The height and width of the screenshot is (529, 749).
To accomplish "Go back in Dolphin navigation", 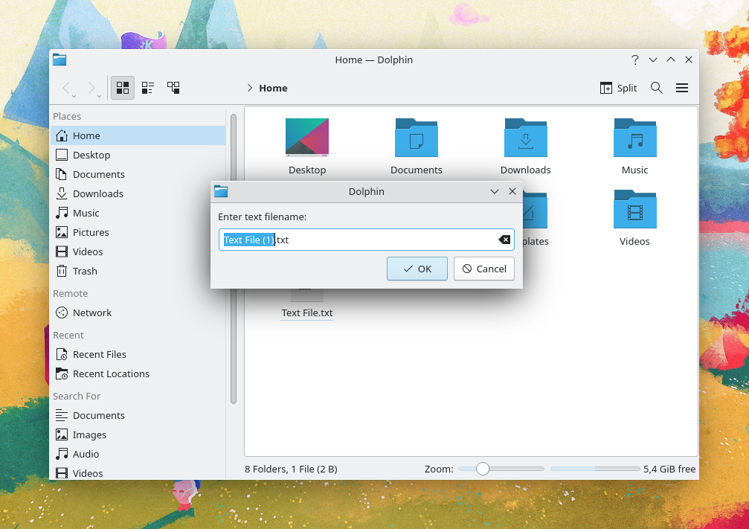I will tap(66, 88).
